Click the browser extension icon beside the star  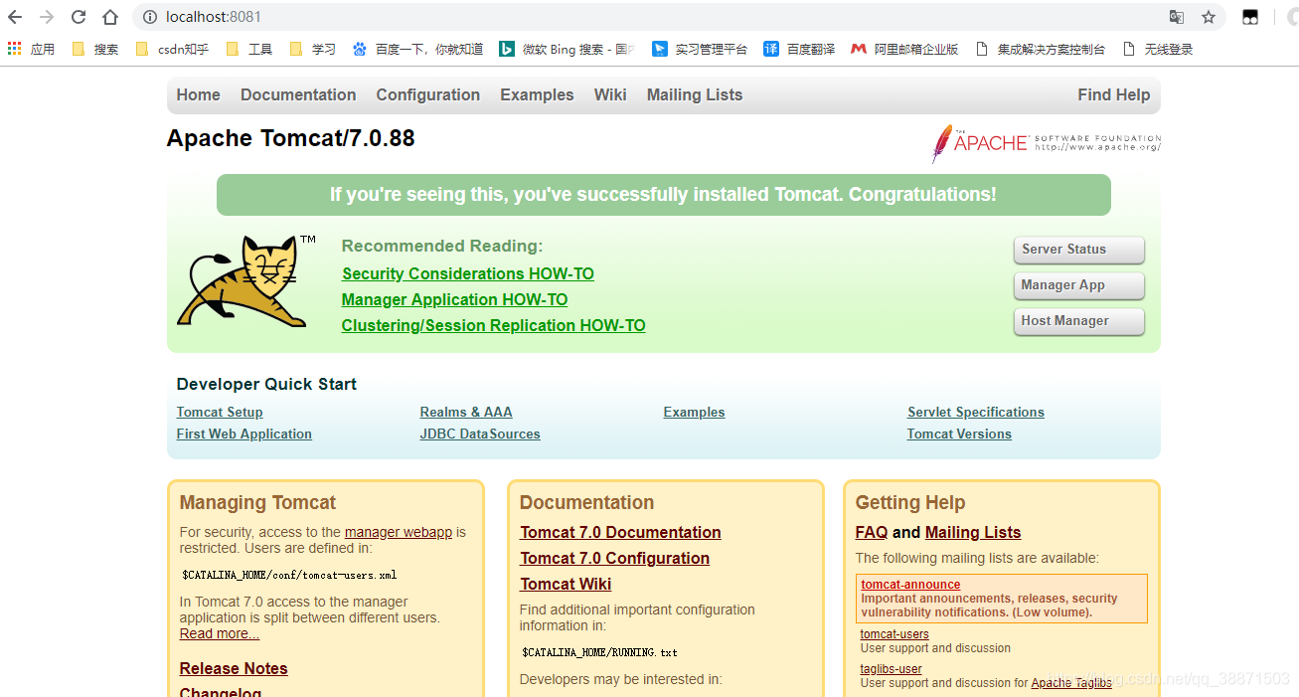tap(1250, 17)
